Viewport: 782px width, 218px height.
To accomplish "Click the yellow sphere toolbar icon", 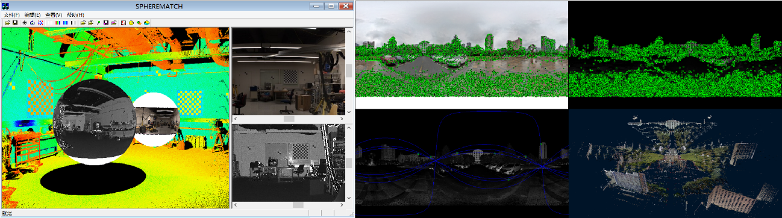I will (x=131, y=23).
